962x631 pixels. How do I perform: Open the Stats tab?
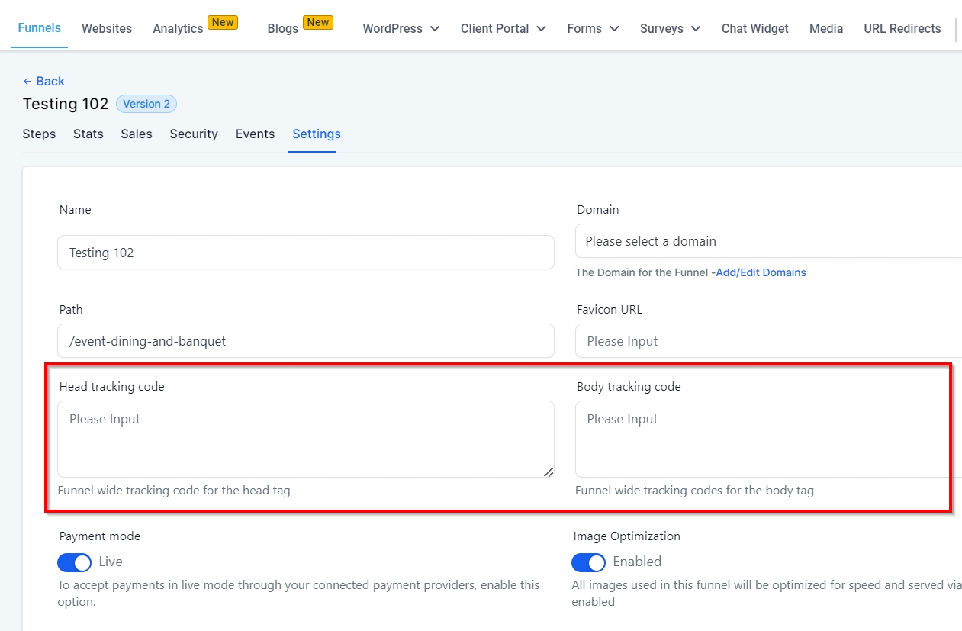pos(88,134)
